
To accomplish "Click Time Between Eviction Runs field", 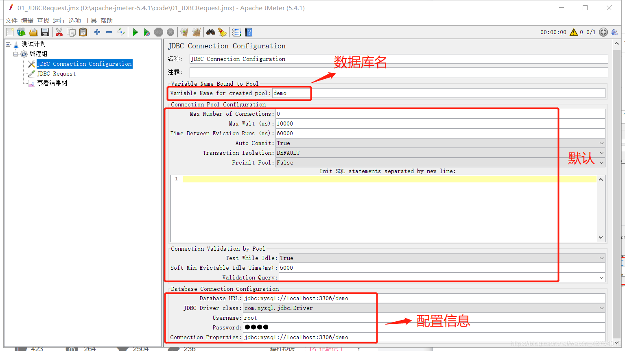I will click(x=440, y=133).
